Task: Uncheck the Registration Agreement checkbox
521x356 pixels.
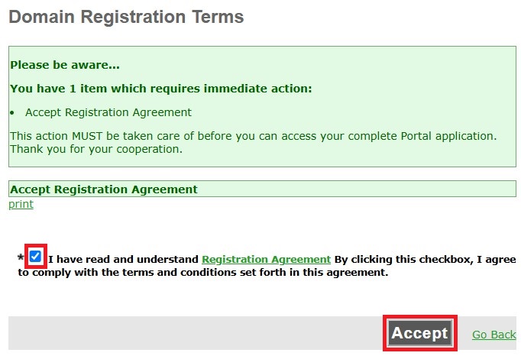Action: 35,256
